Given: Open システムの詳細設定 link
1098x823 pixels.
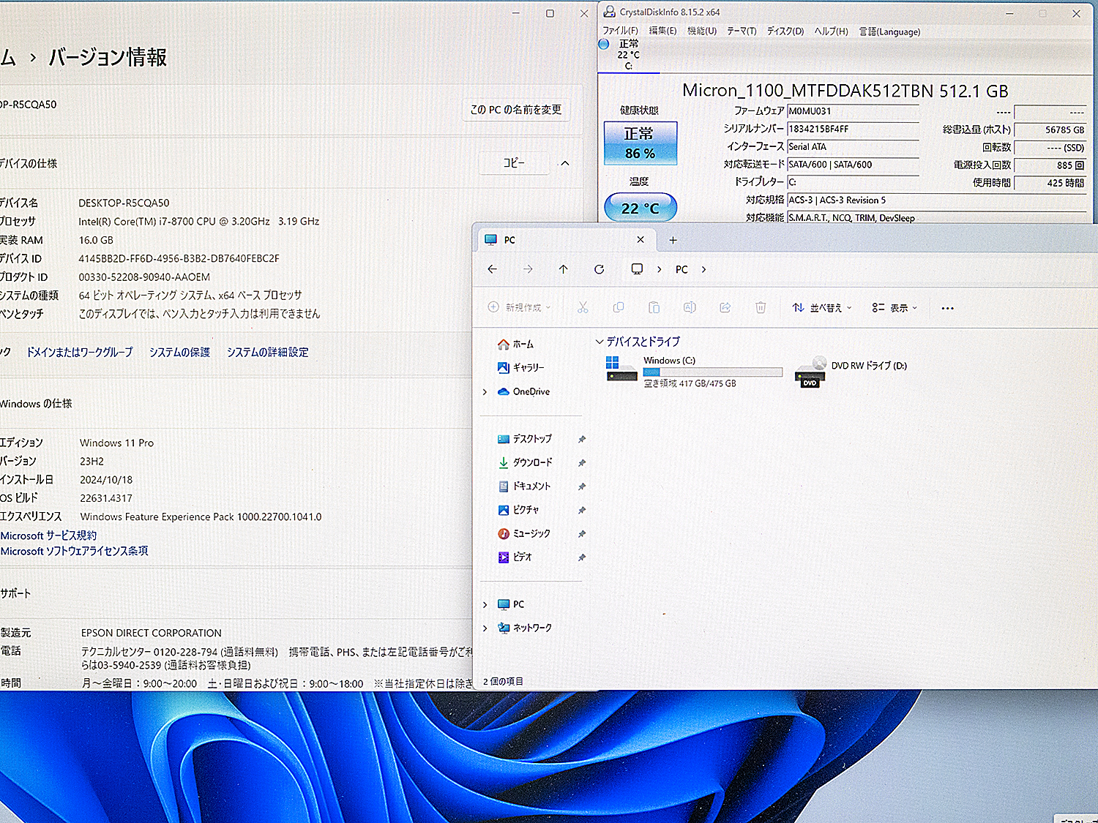Looking at the screenshot, I should coord(267,352).
